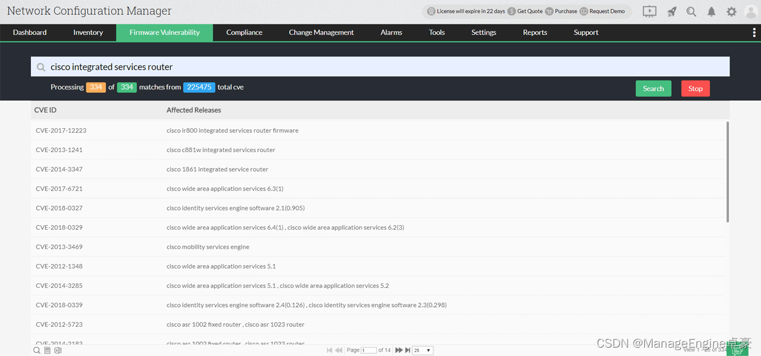Switch to the Compliance tab
Screen dimensions: 761x356
click(244, 32)
